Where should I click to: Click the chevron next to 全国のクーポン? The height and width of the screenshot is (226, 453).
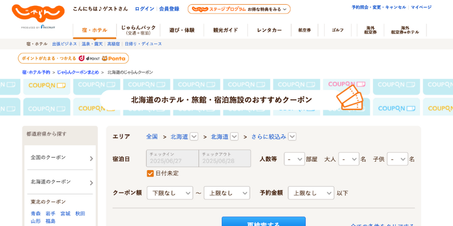coord(91,158)
